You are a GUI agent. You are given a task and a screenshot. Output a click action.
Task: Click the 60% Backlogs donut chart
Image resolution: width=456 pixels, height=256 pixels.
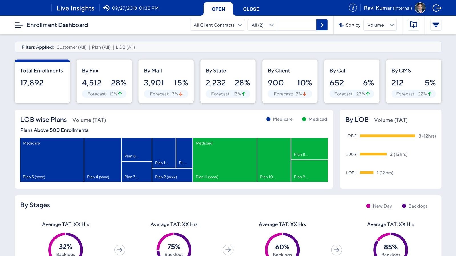282,245
